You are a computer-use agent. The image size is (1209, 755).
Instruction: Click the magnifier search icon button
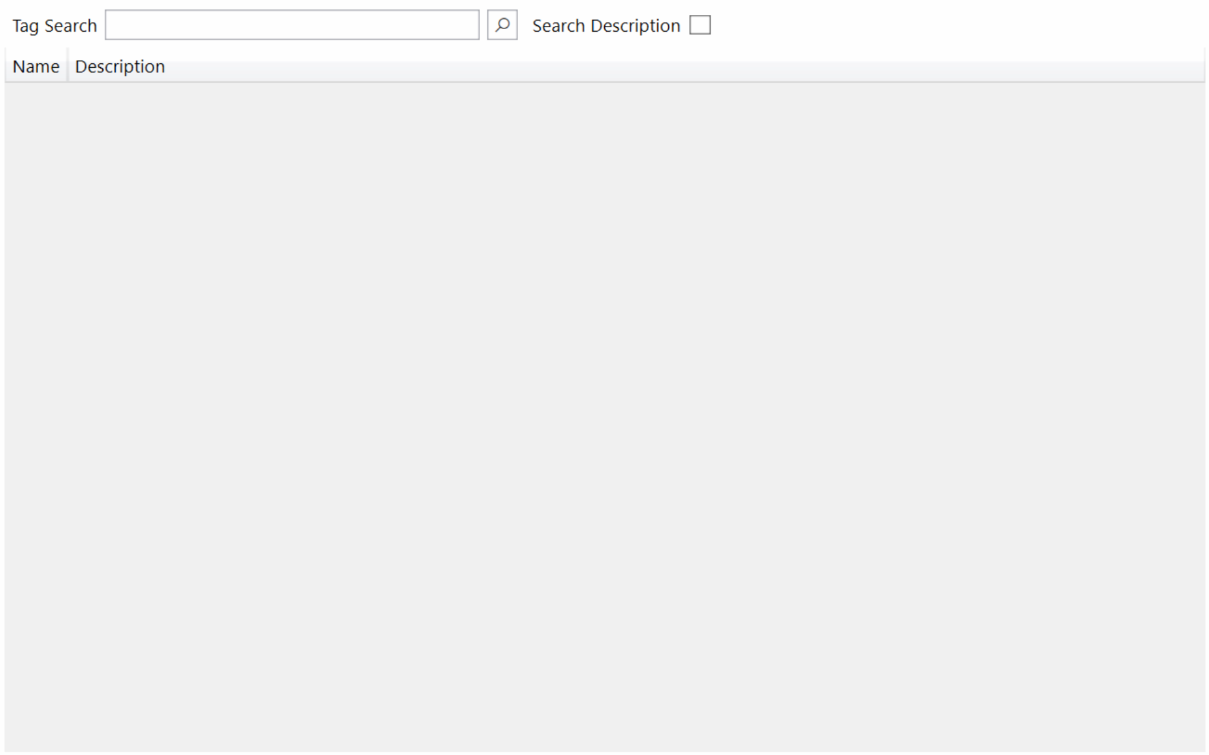tap(502, 25)
